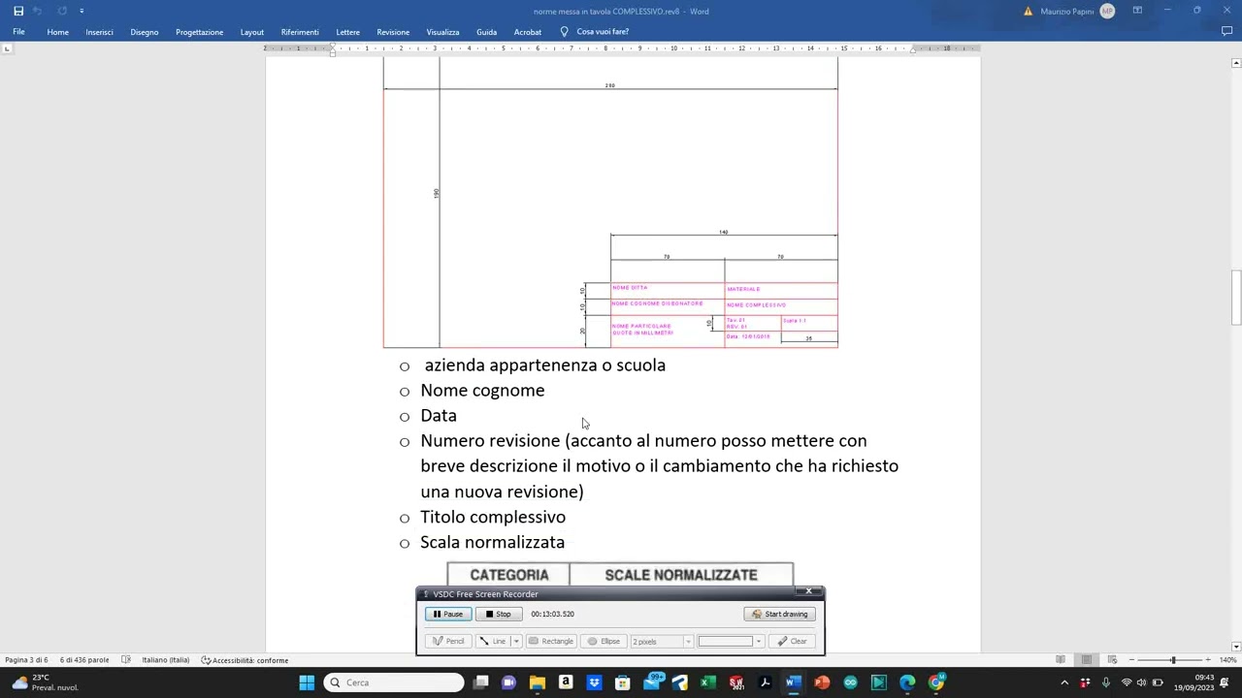Open the Disegno ribbon tab
This screenshot has height=698, width=1242.
click(145, 32)
